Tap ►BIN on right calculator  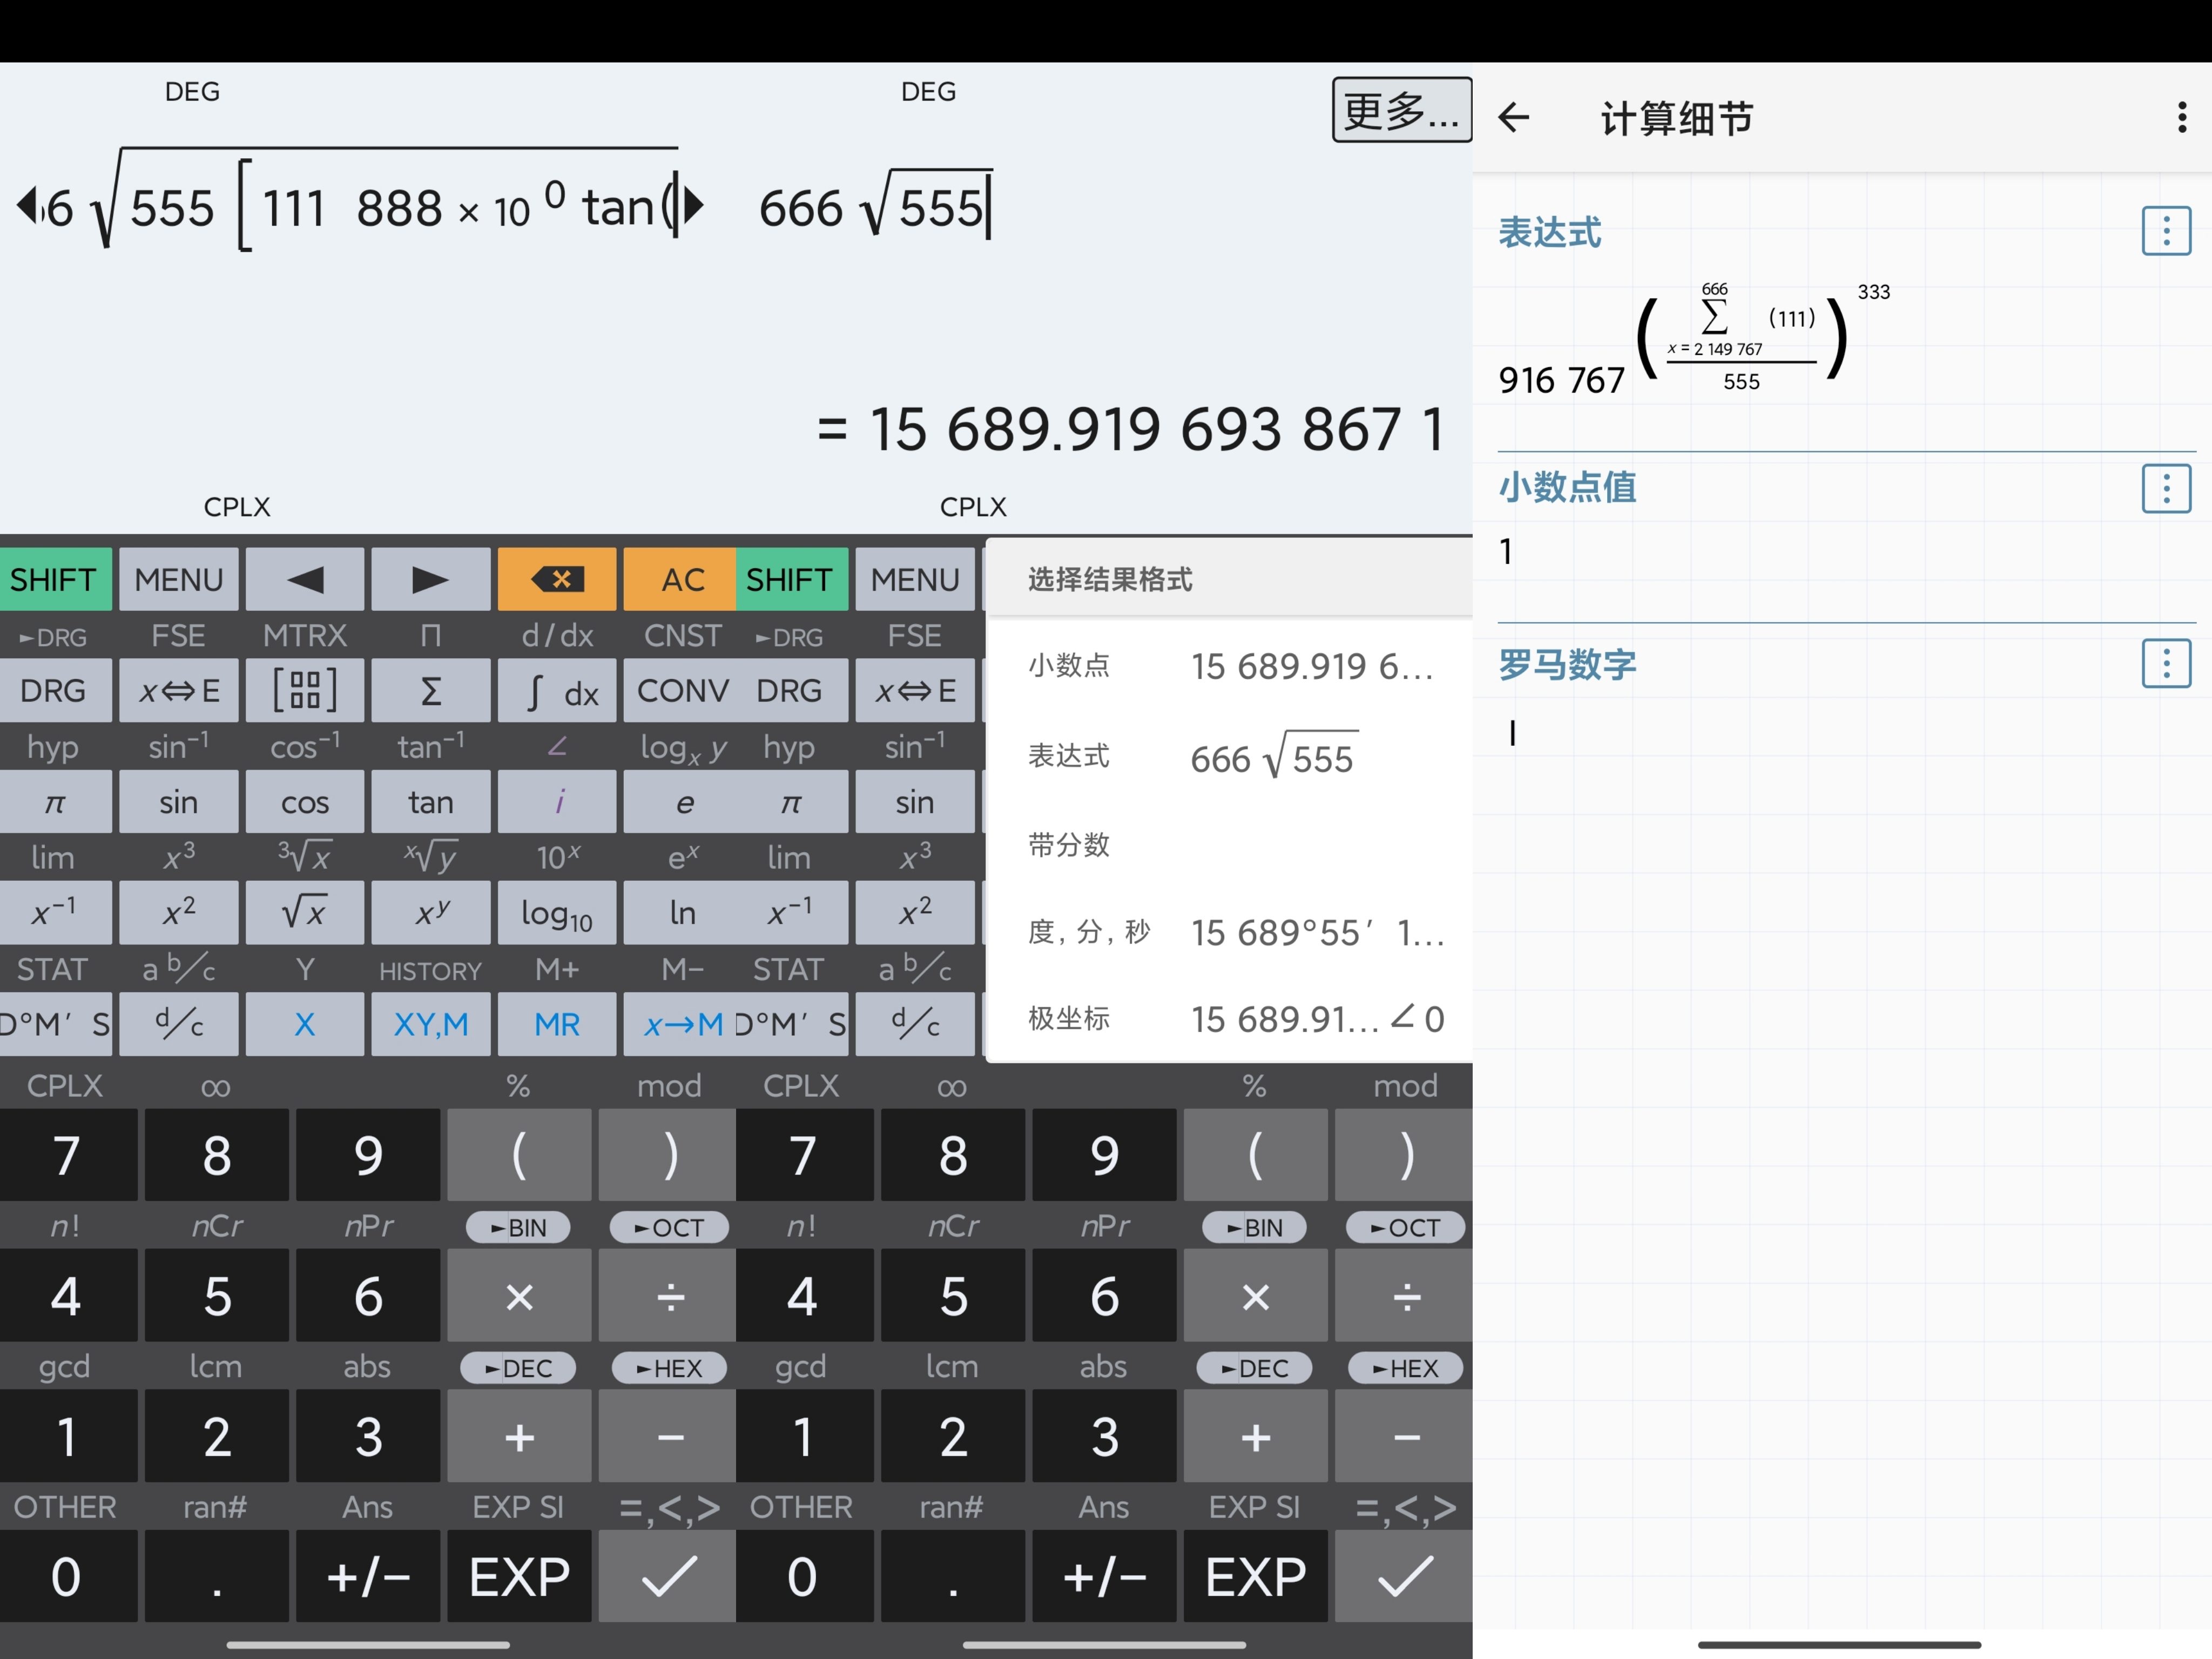coord(1254,1227)
